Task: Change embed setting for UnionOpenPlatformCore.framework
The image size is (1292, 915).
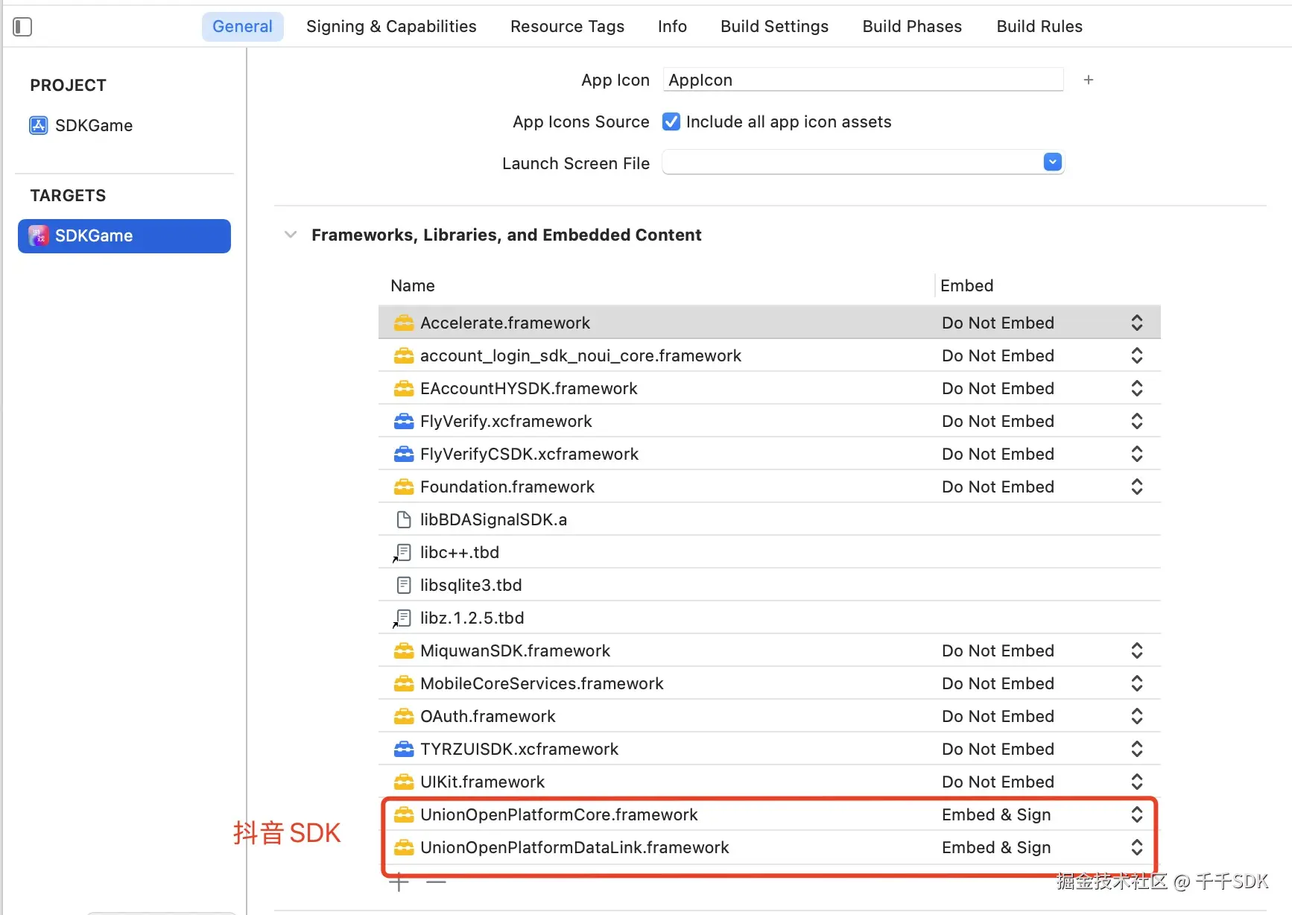Action: point(1137,814)
